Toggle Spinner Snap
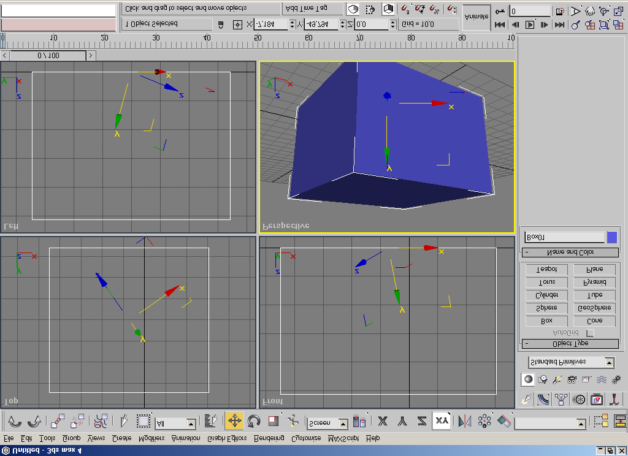 click(452, 9)
